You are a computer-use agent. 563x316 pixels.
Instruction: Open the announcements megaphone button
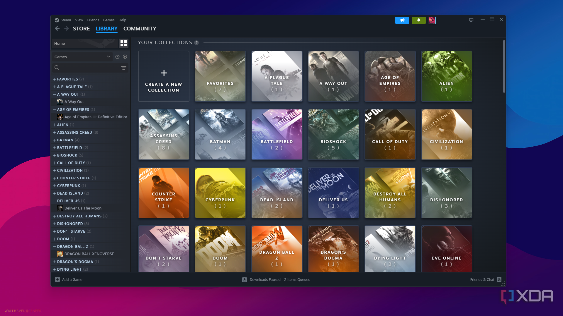(x=402, y=20)
